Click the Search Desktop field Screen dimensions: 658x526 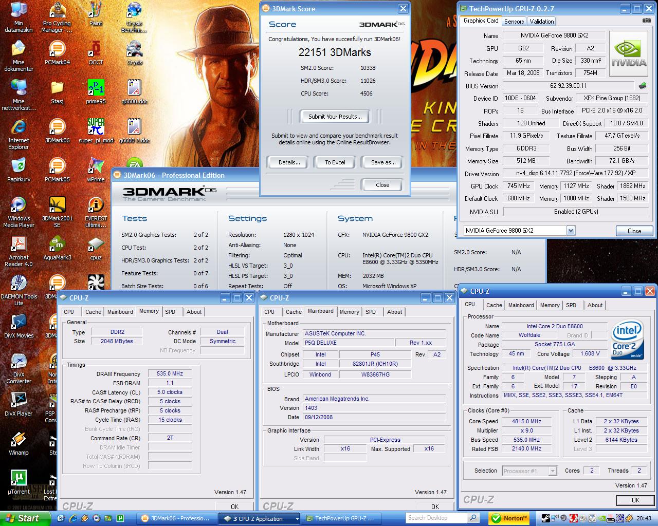pyautogui.click(x=437, y=518)
